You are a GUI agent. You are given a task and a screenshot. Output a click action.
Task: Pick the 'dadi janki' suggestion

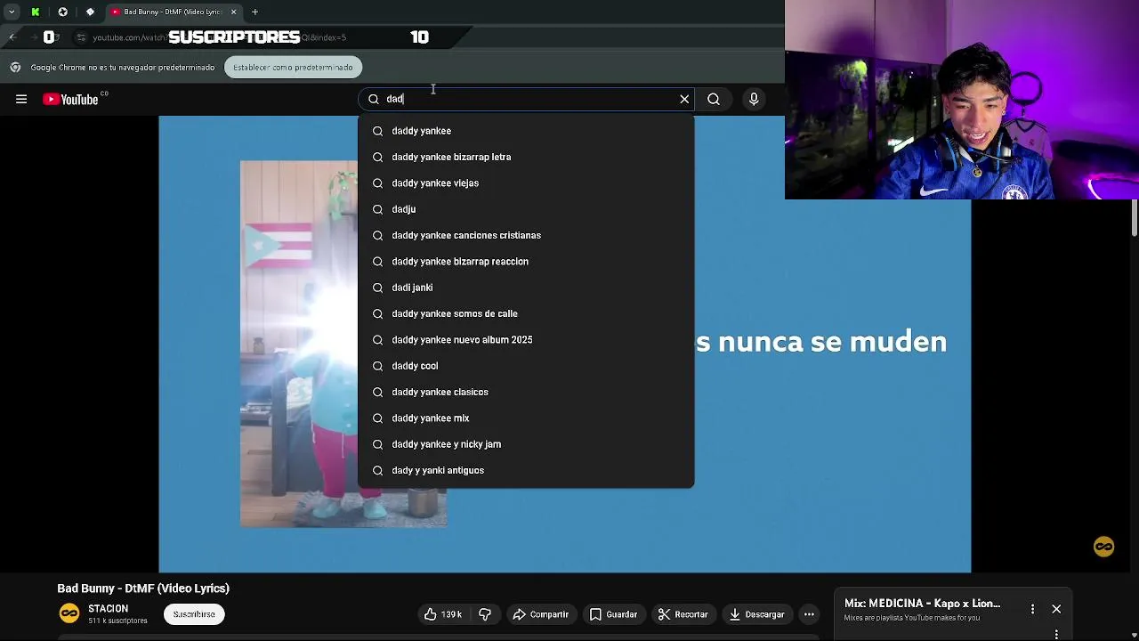pyautogui.click(x=526, y=288)
